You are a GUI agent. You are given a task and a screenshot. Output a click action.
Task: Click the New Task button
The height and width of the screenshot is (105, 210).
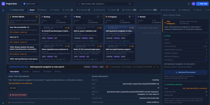coord(202,4)
